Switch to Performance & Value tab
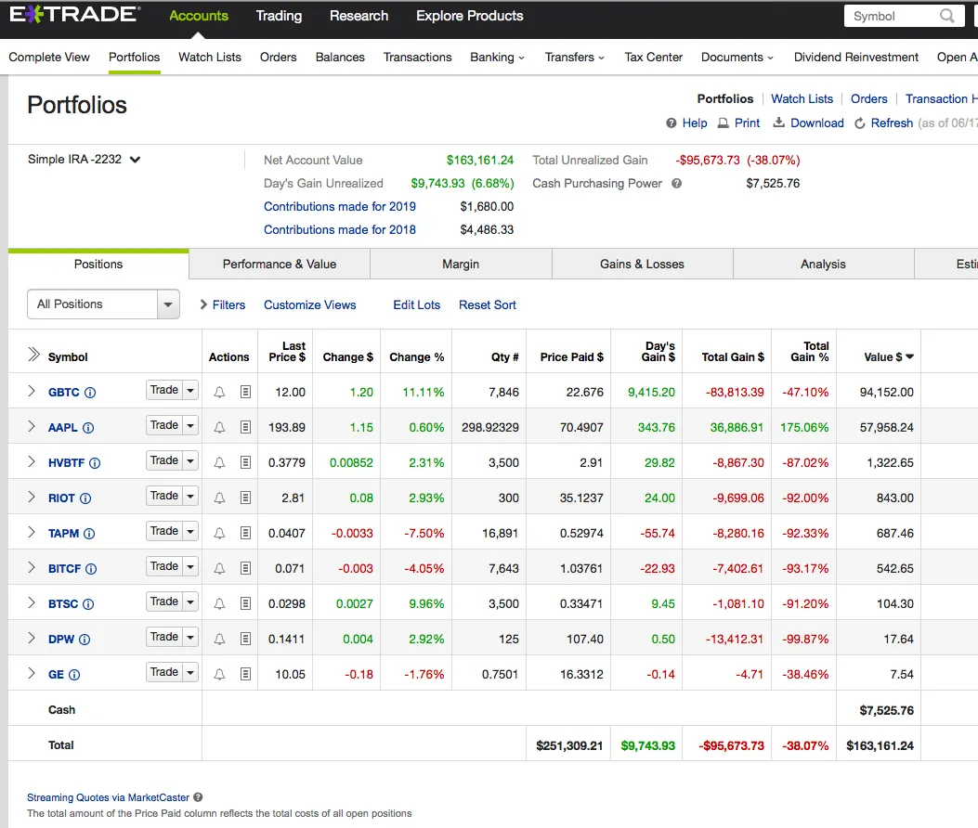 (x=280, y=265)
